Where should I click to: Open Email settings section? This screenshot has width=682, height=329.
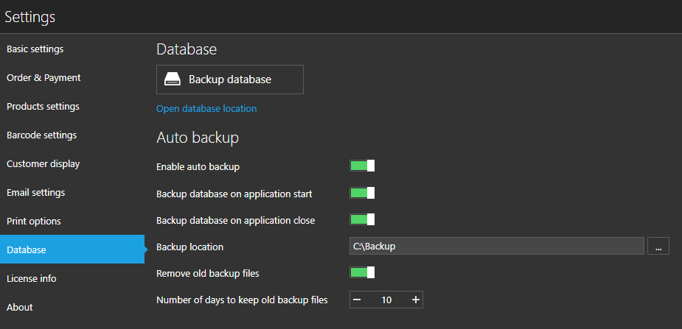tap(35, 193)
